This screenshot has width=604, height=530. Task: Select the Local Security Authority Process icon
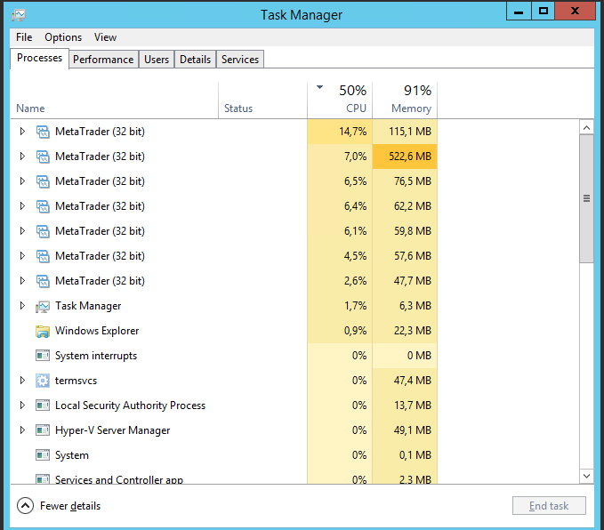point(43,406)
